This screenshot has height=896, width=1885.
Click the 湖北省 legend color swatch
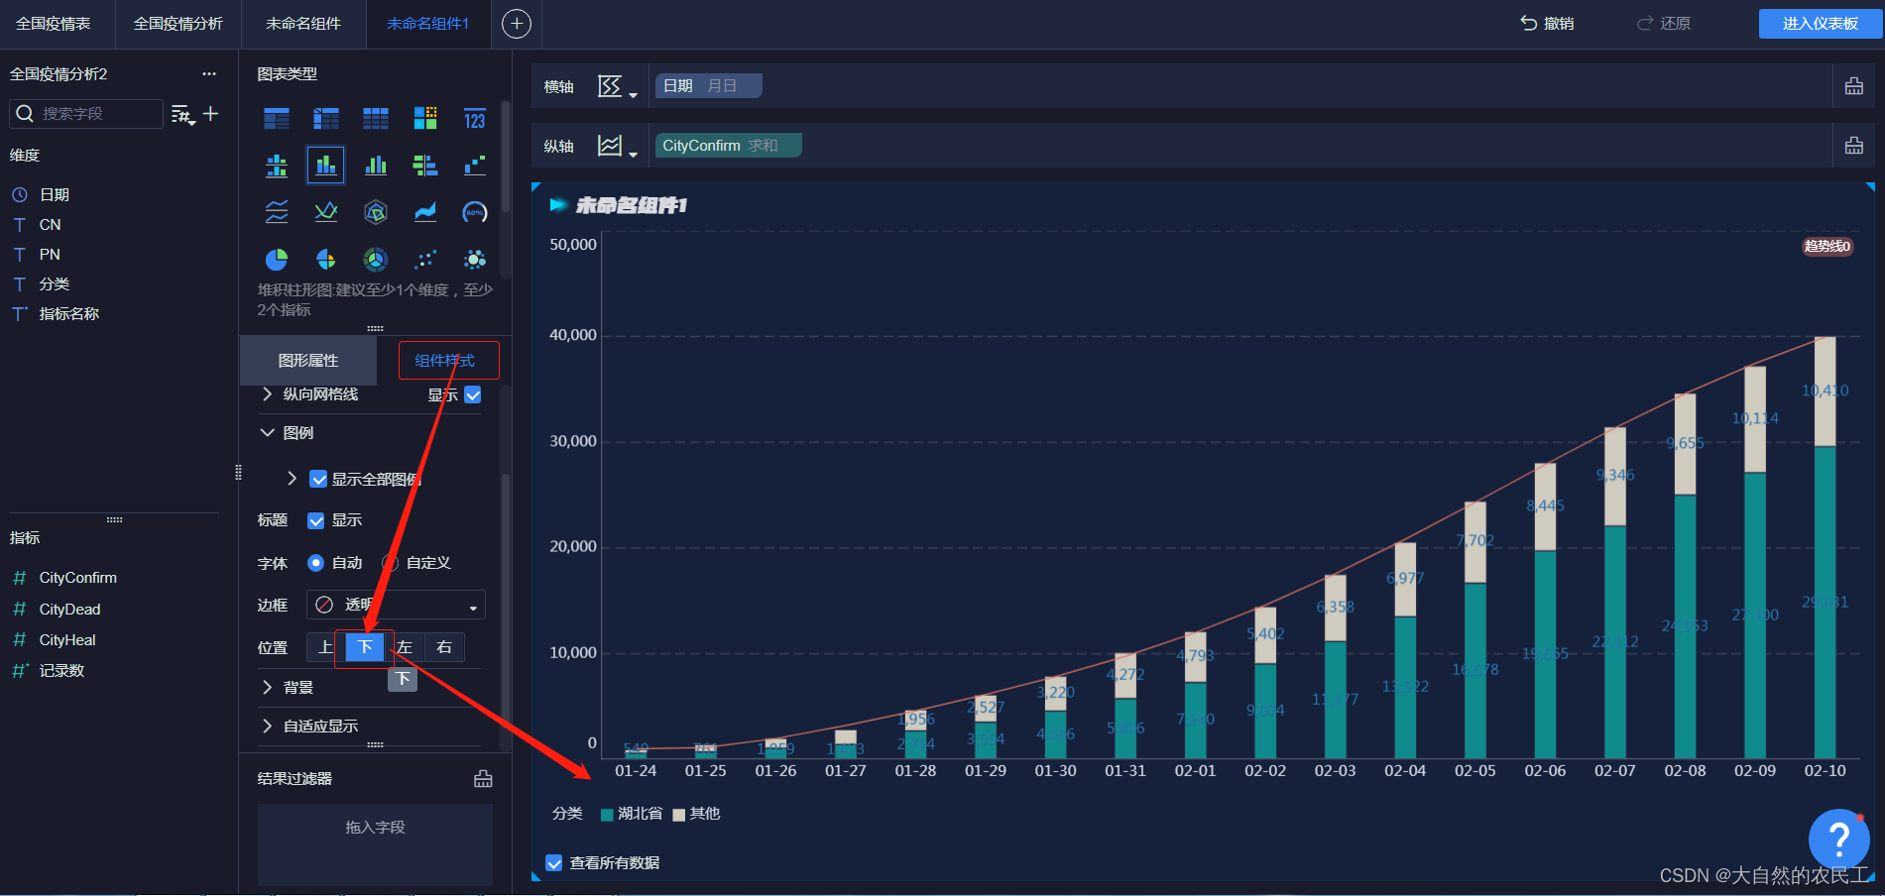(607, 815)
